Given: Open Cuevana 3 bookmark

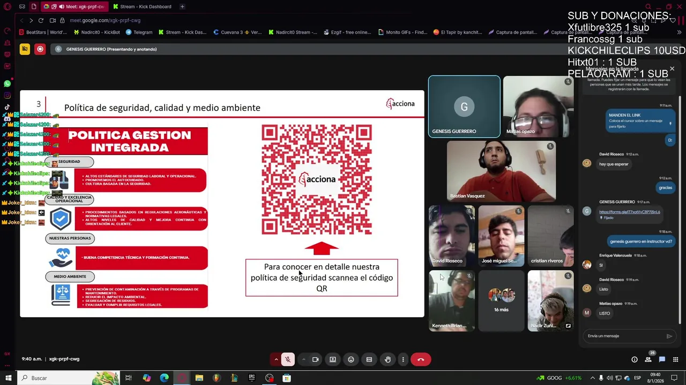Looking at the screenshot, I should pyautogui.click(x=237, y=32).
